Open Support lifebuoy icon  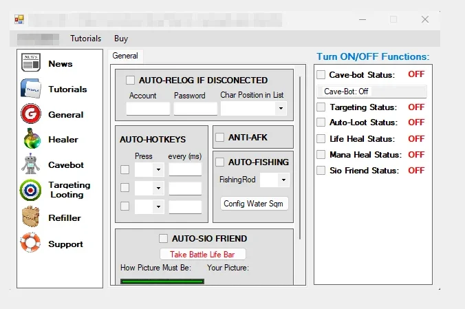[30, 242]
